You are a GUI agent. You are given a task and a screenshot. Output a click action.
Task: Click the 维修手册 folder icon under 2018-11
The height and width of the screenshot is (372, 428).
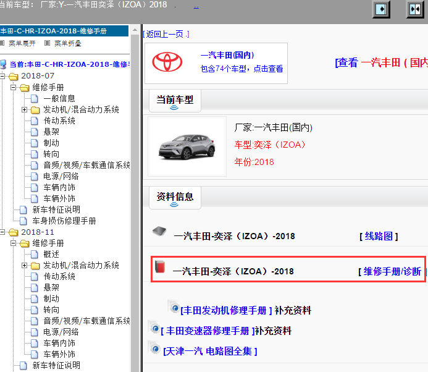click(x=25, y=243)
